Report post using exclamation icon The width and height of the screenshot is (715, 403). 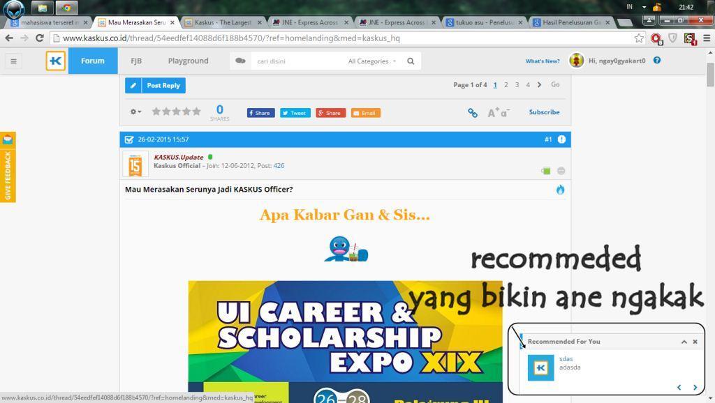click(562, 139)
